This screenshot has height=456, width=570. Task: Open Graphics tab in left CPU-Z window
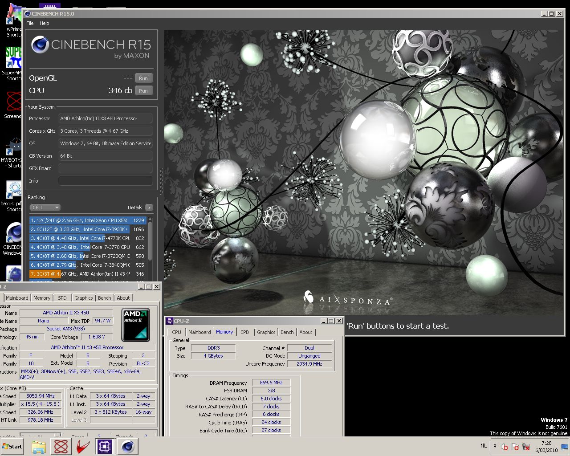click(x=84, y=298)
